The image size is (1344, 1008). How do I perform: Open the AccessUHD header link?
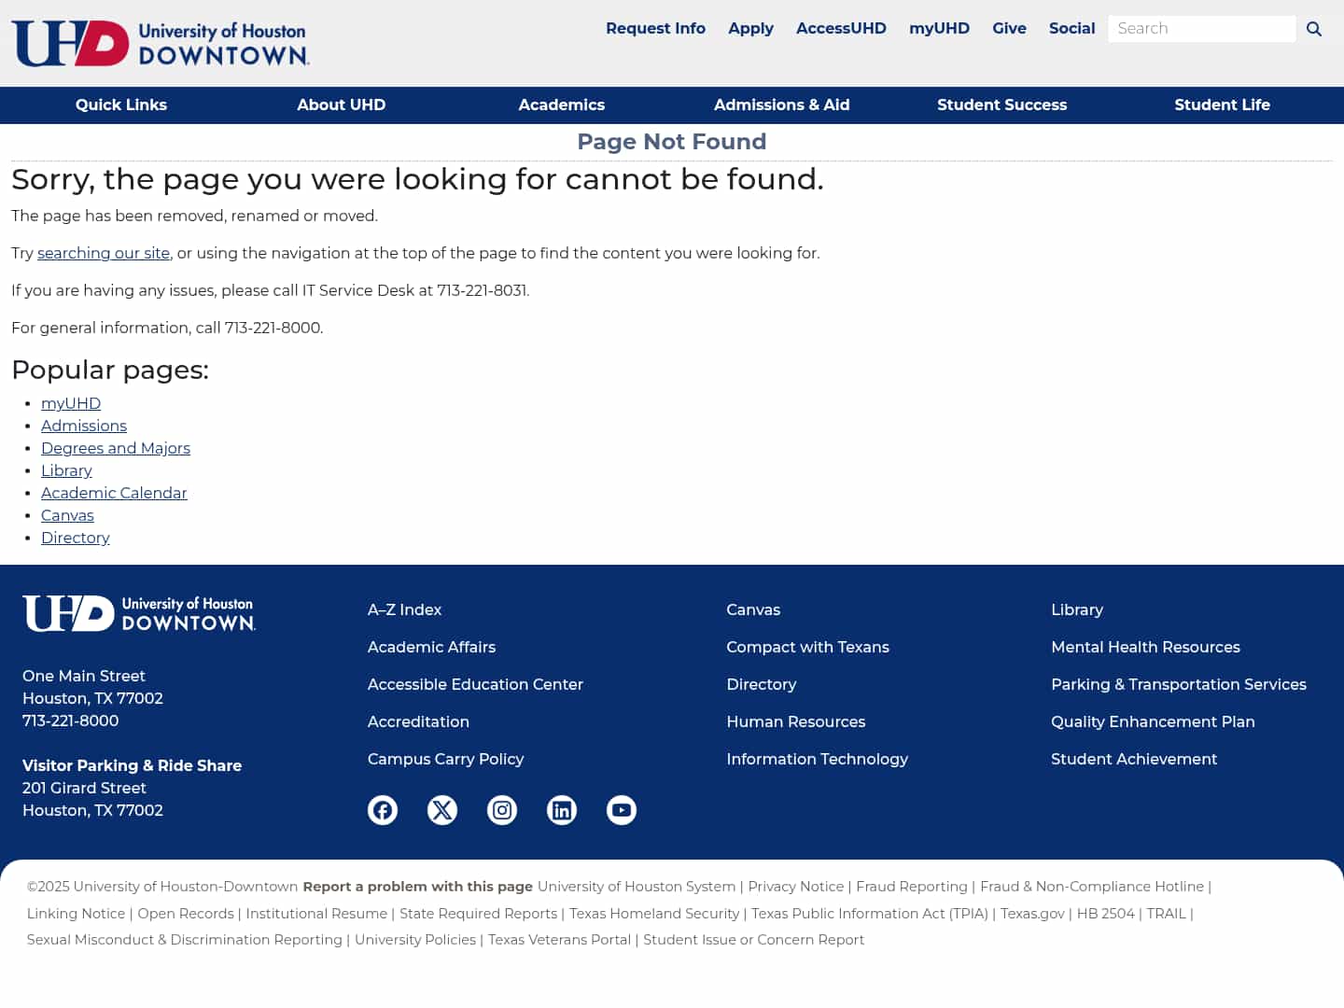point(841,29)
